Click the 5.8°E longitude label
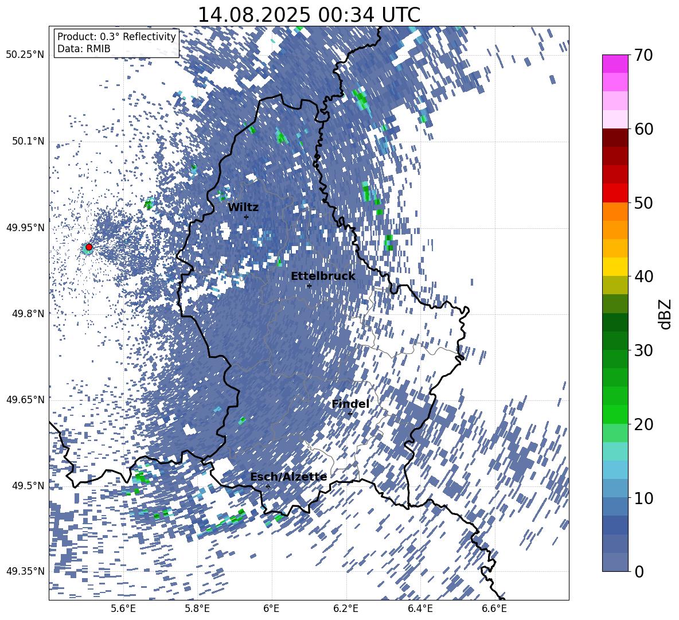 click(x=197, y=609)
